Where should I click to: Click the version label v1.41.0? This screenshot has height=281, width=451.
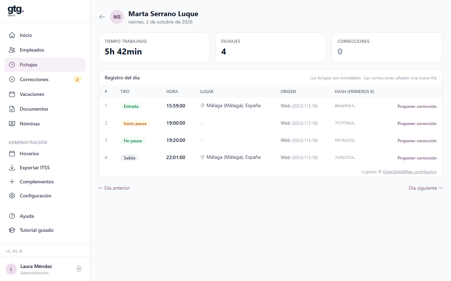point(14,251)
